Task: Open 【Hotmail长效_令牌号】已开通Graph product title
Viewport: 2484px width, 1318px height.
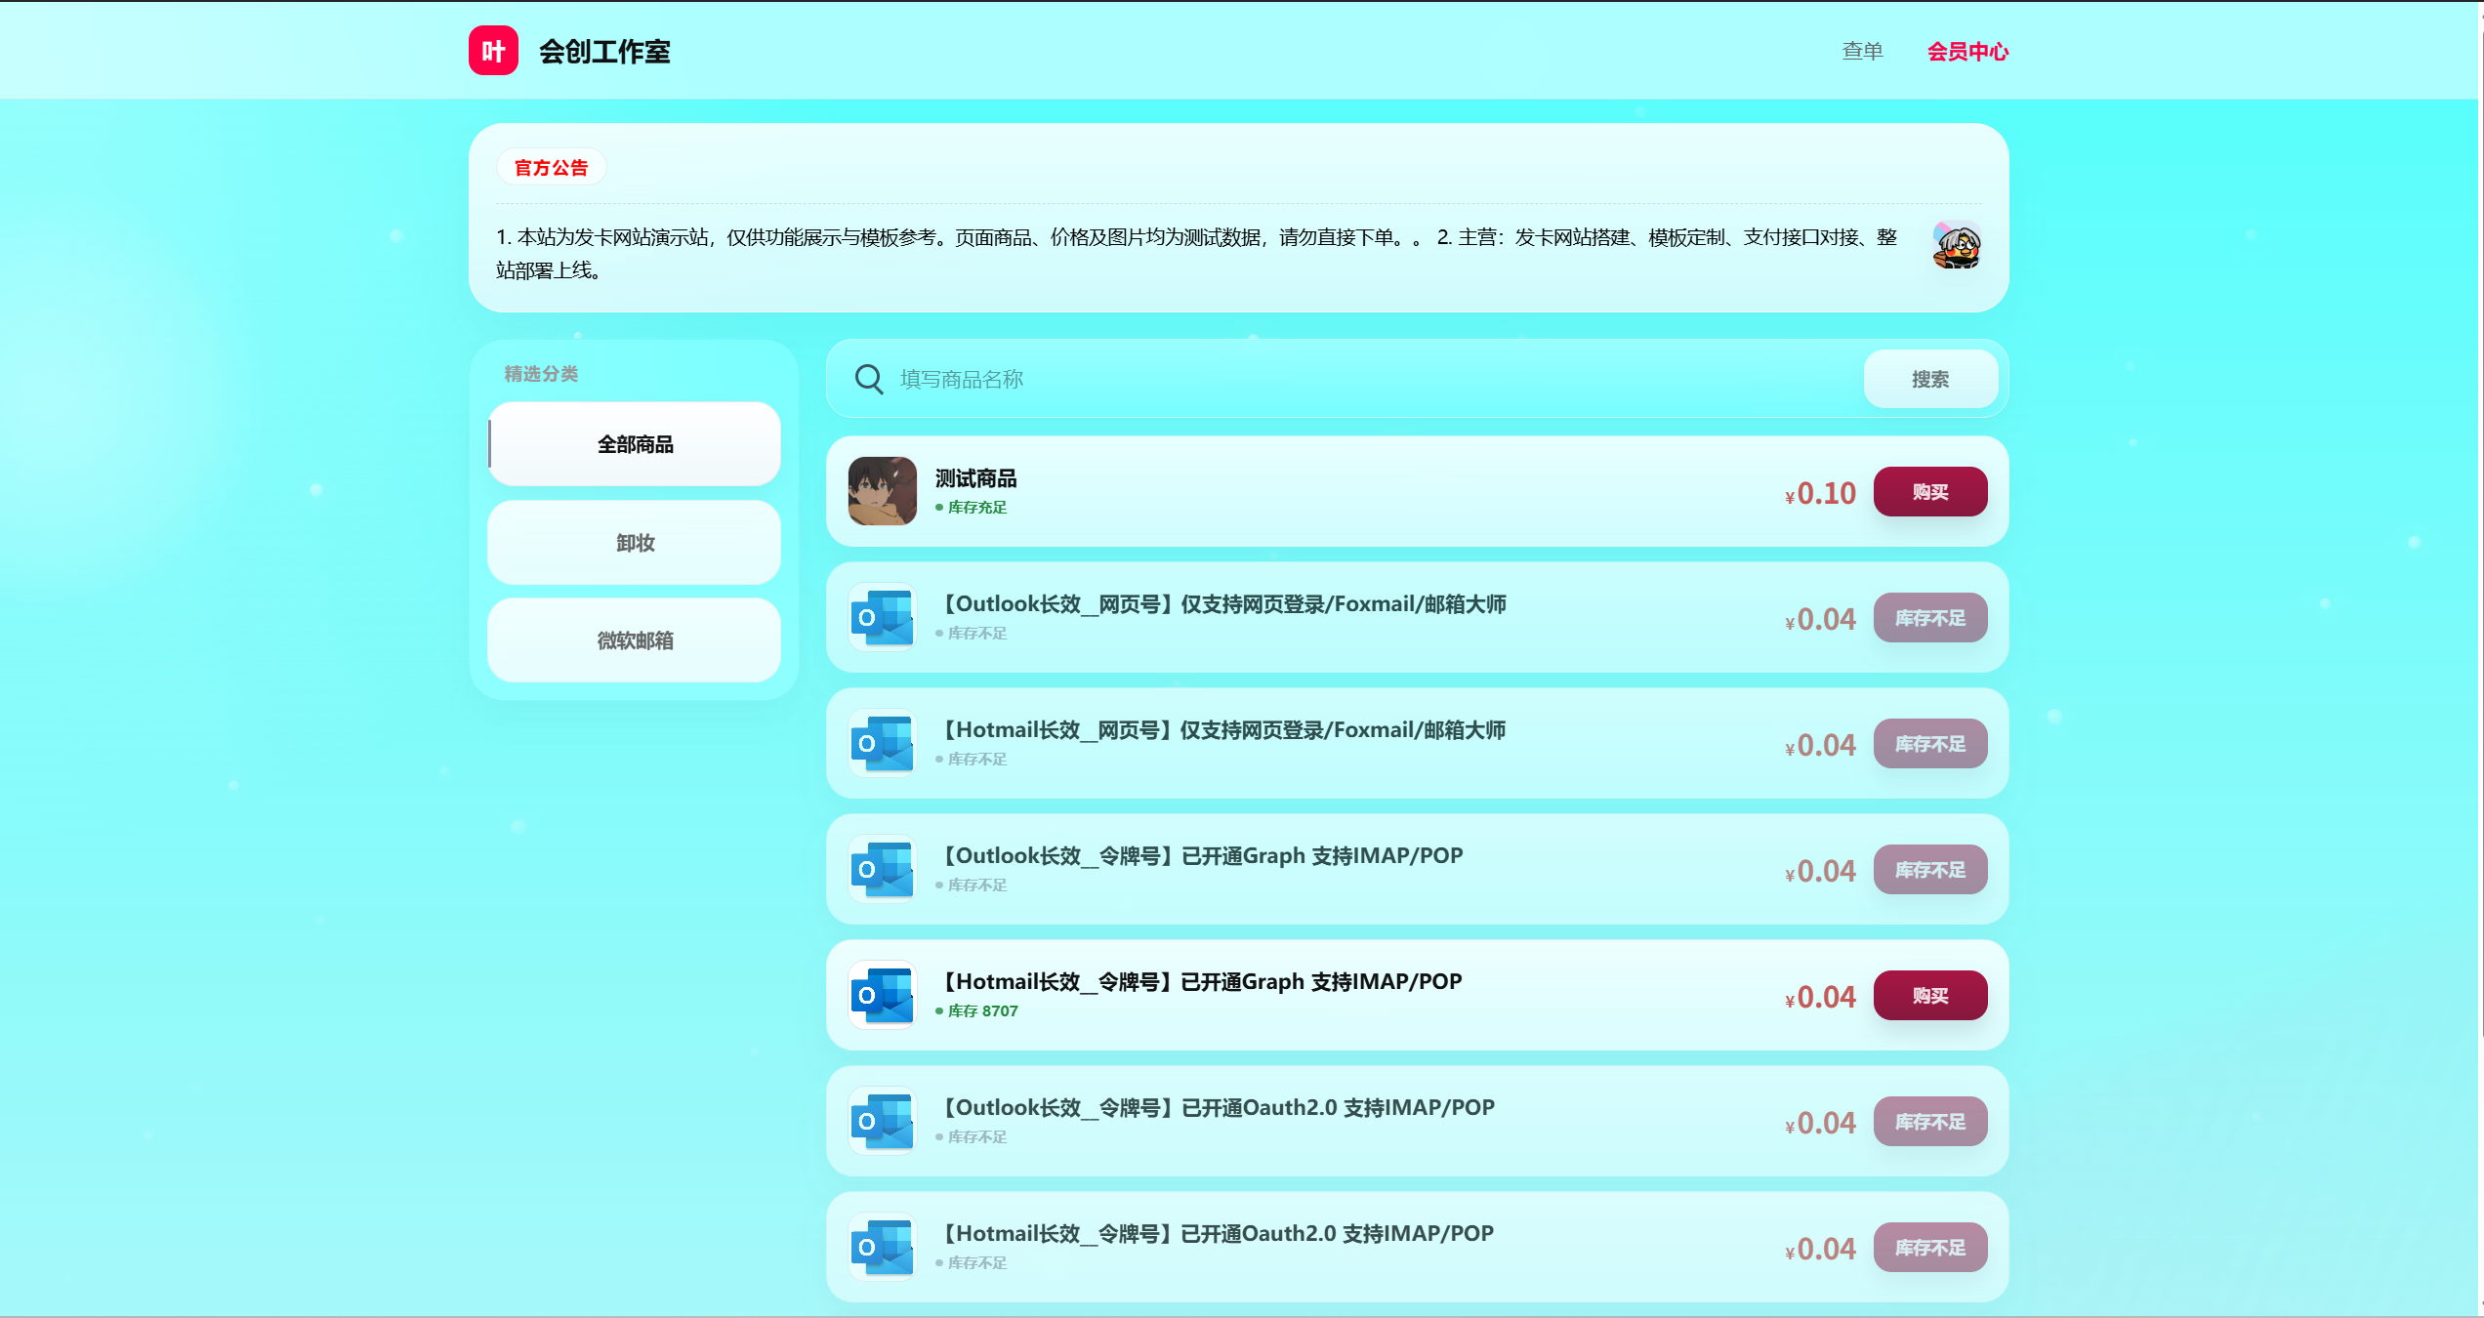Action: 1199,982
